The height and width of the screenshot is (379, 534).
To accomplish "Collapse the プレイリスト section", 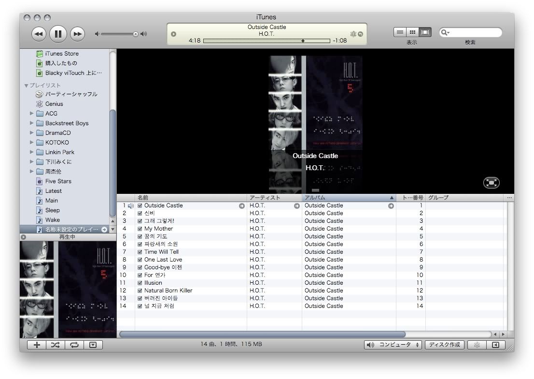I will click(26, 86).
